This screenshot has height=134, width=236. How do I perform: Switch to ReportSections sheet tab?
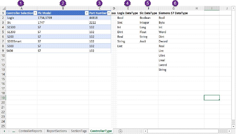click(x=57, y=131)
